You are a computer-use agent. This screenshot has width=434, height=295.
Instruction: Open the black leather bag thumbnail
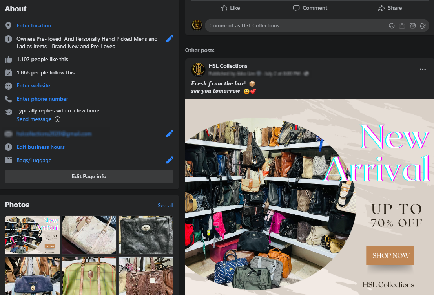[146, 235]
